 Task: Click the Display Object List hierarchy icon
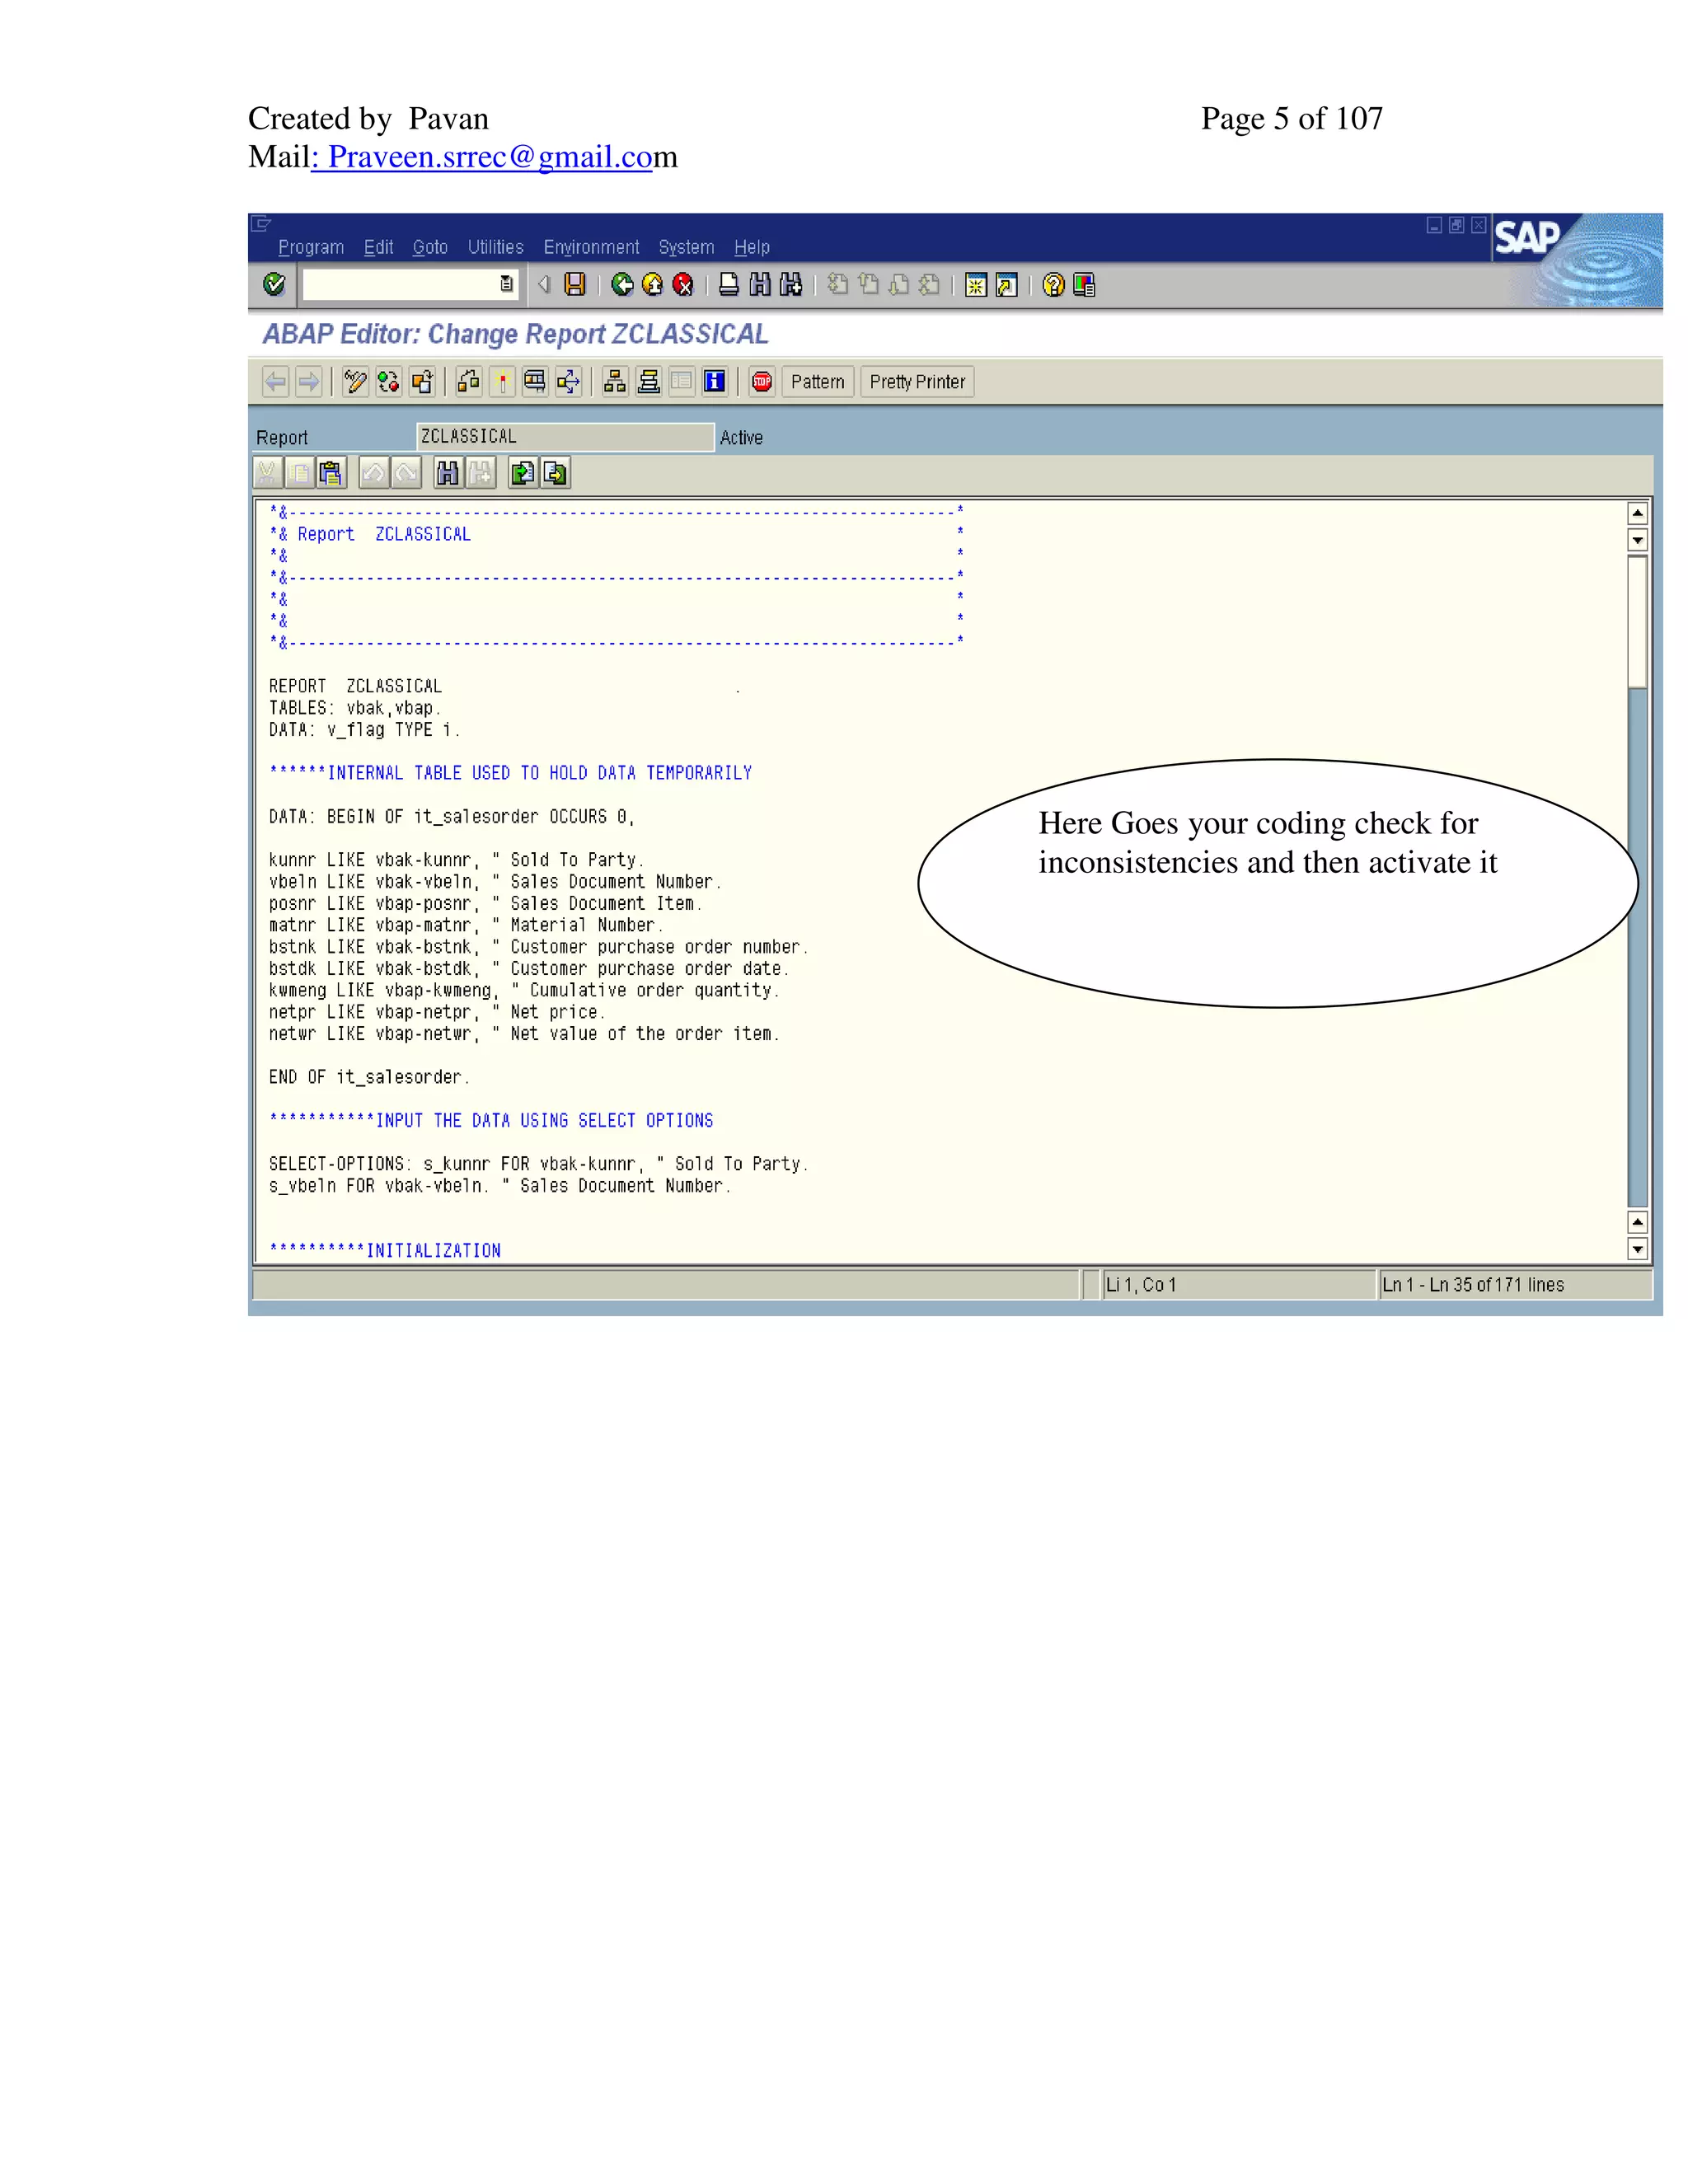pos(615,382)
